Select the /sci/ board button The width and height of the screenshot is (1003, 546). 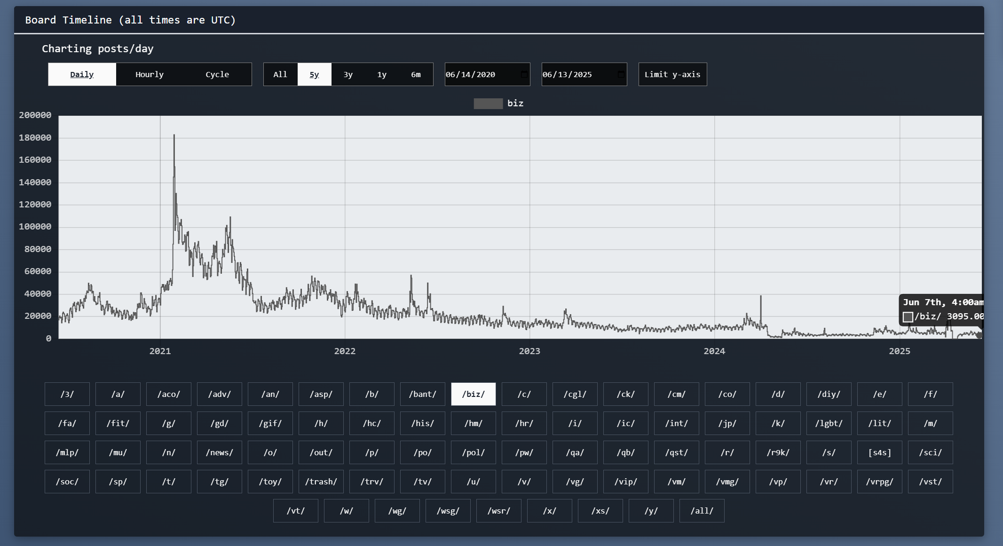931,452
